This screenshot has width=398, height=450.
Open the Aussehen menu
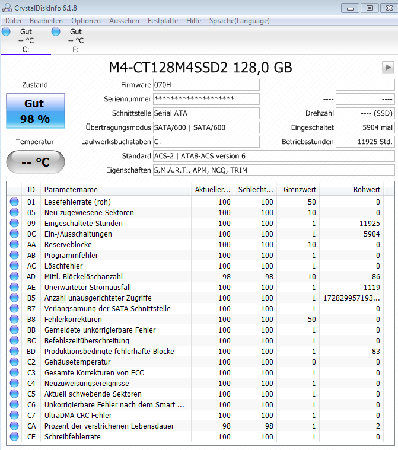[x=124, y=21]
